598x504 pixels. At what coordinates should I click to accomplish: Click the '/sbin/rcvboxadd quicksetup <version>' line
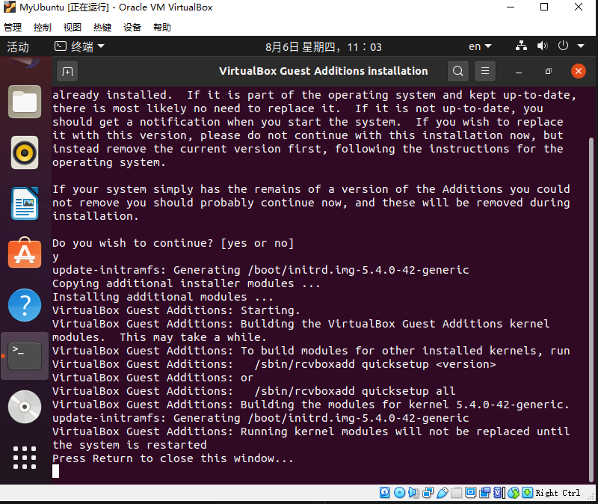[375, 364]
